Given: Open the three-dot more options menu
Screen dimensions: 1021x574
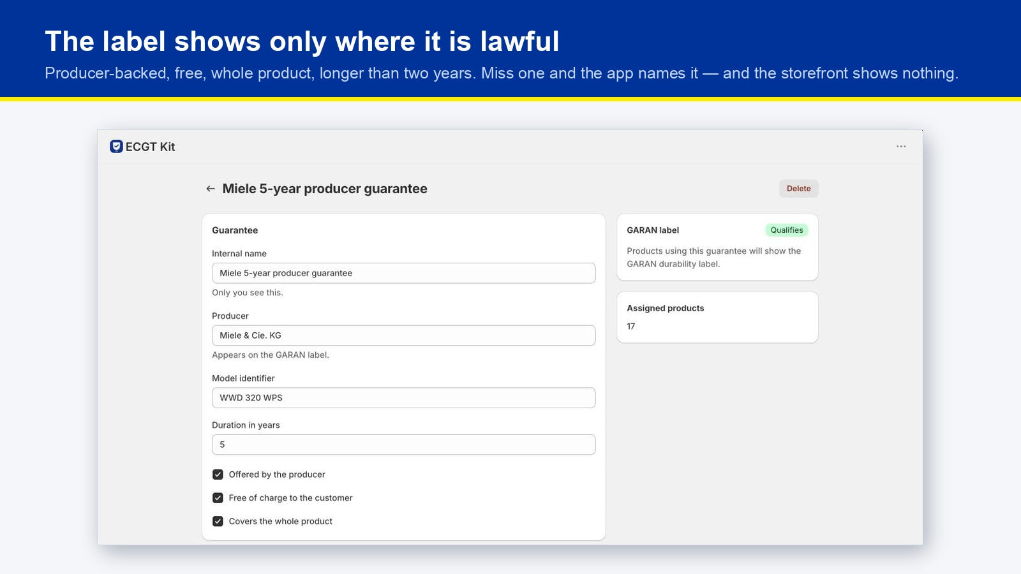Looking at the screenshot, I should click(901, 147).
